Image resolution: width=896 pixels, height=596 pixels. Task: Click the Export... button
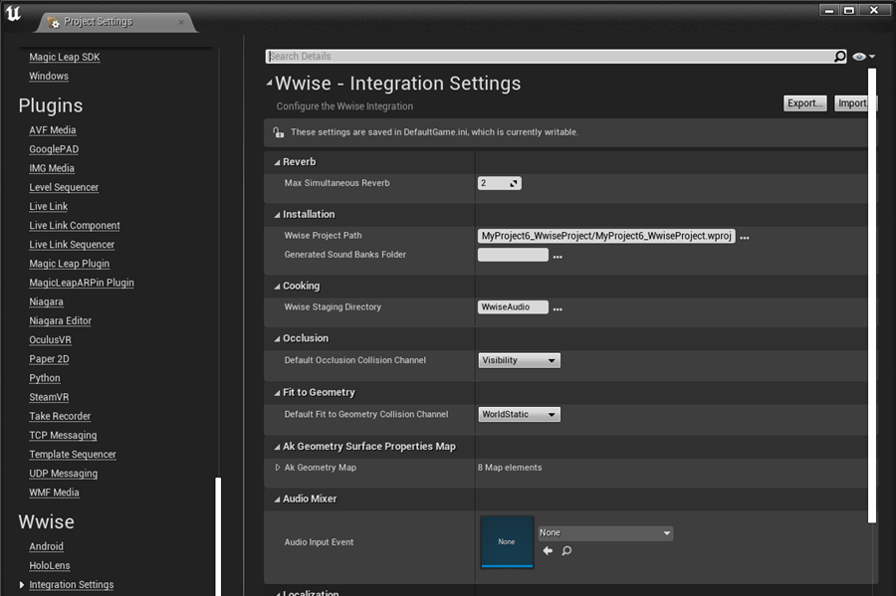[x=804, y=103]
